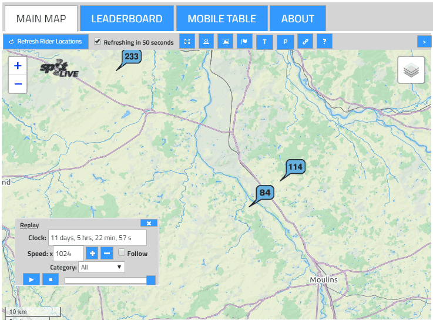Open the map layers selector
The image size is (433, 320).
411,70
